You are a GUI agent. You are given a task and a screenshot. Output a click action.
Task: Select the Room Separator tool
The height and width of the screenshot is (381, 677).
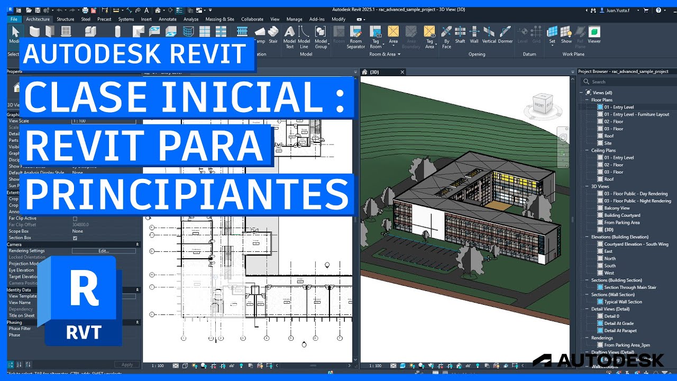click(356, 37)
